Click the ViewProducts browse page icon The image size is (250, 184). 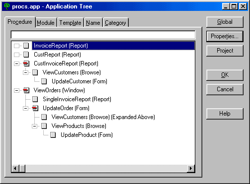coord(44,126)
